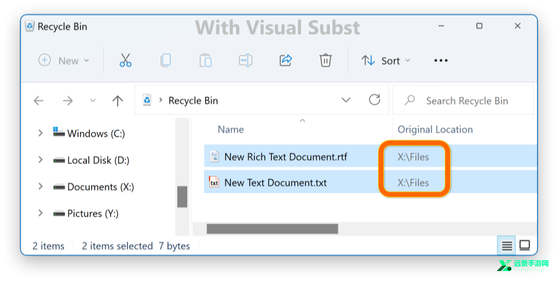Click the Delete trash can icon
Image resolution: width=558 pixels, height=281 pixels.
pos(325,61)
